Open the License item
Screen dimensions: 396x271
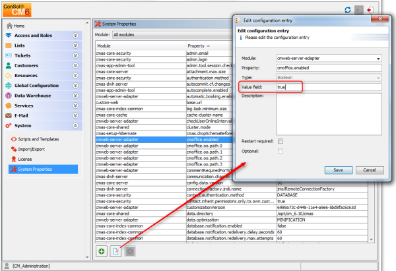[x=21, y=159]
